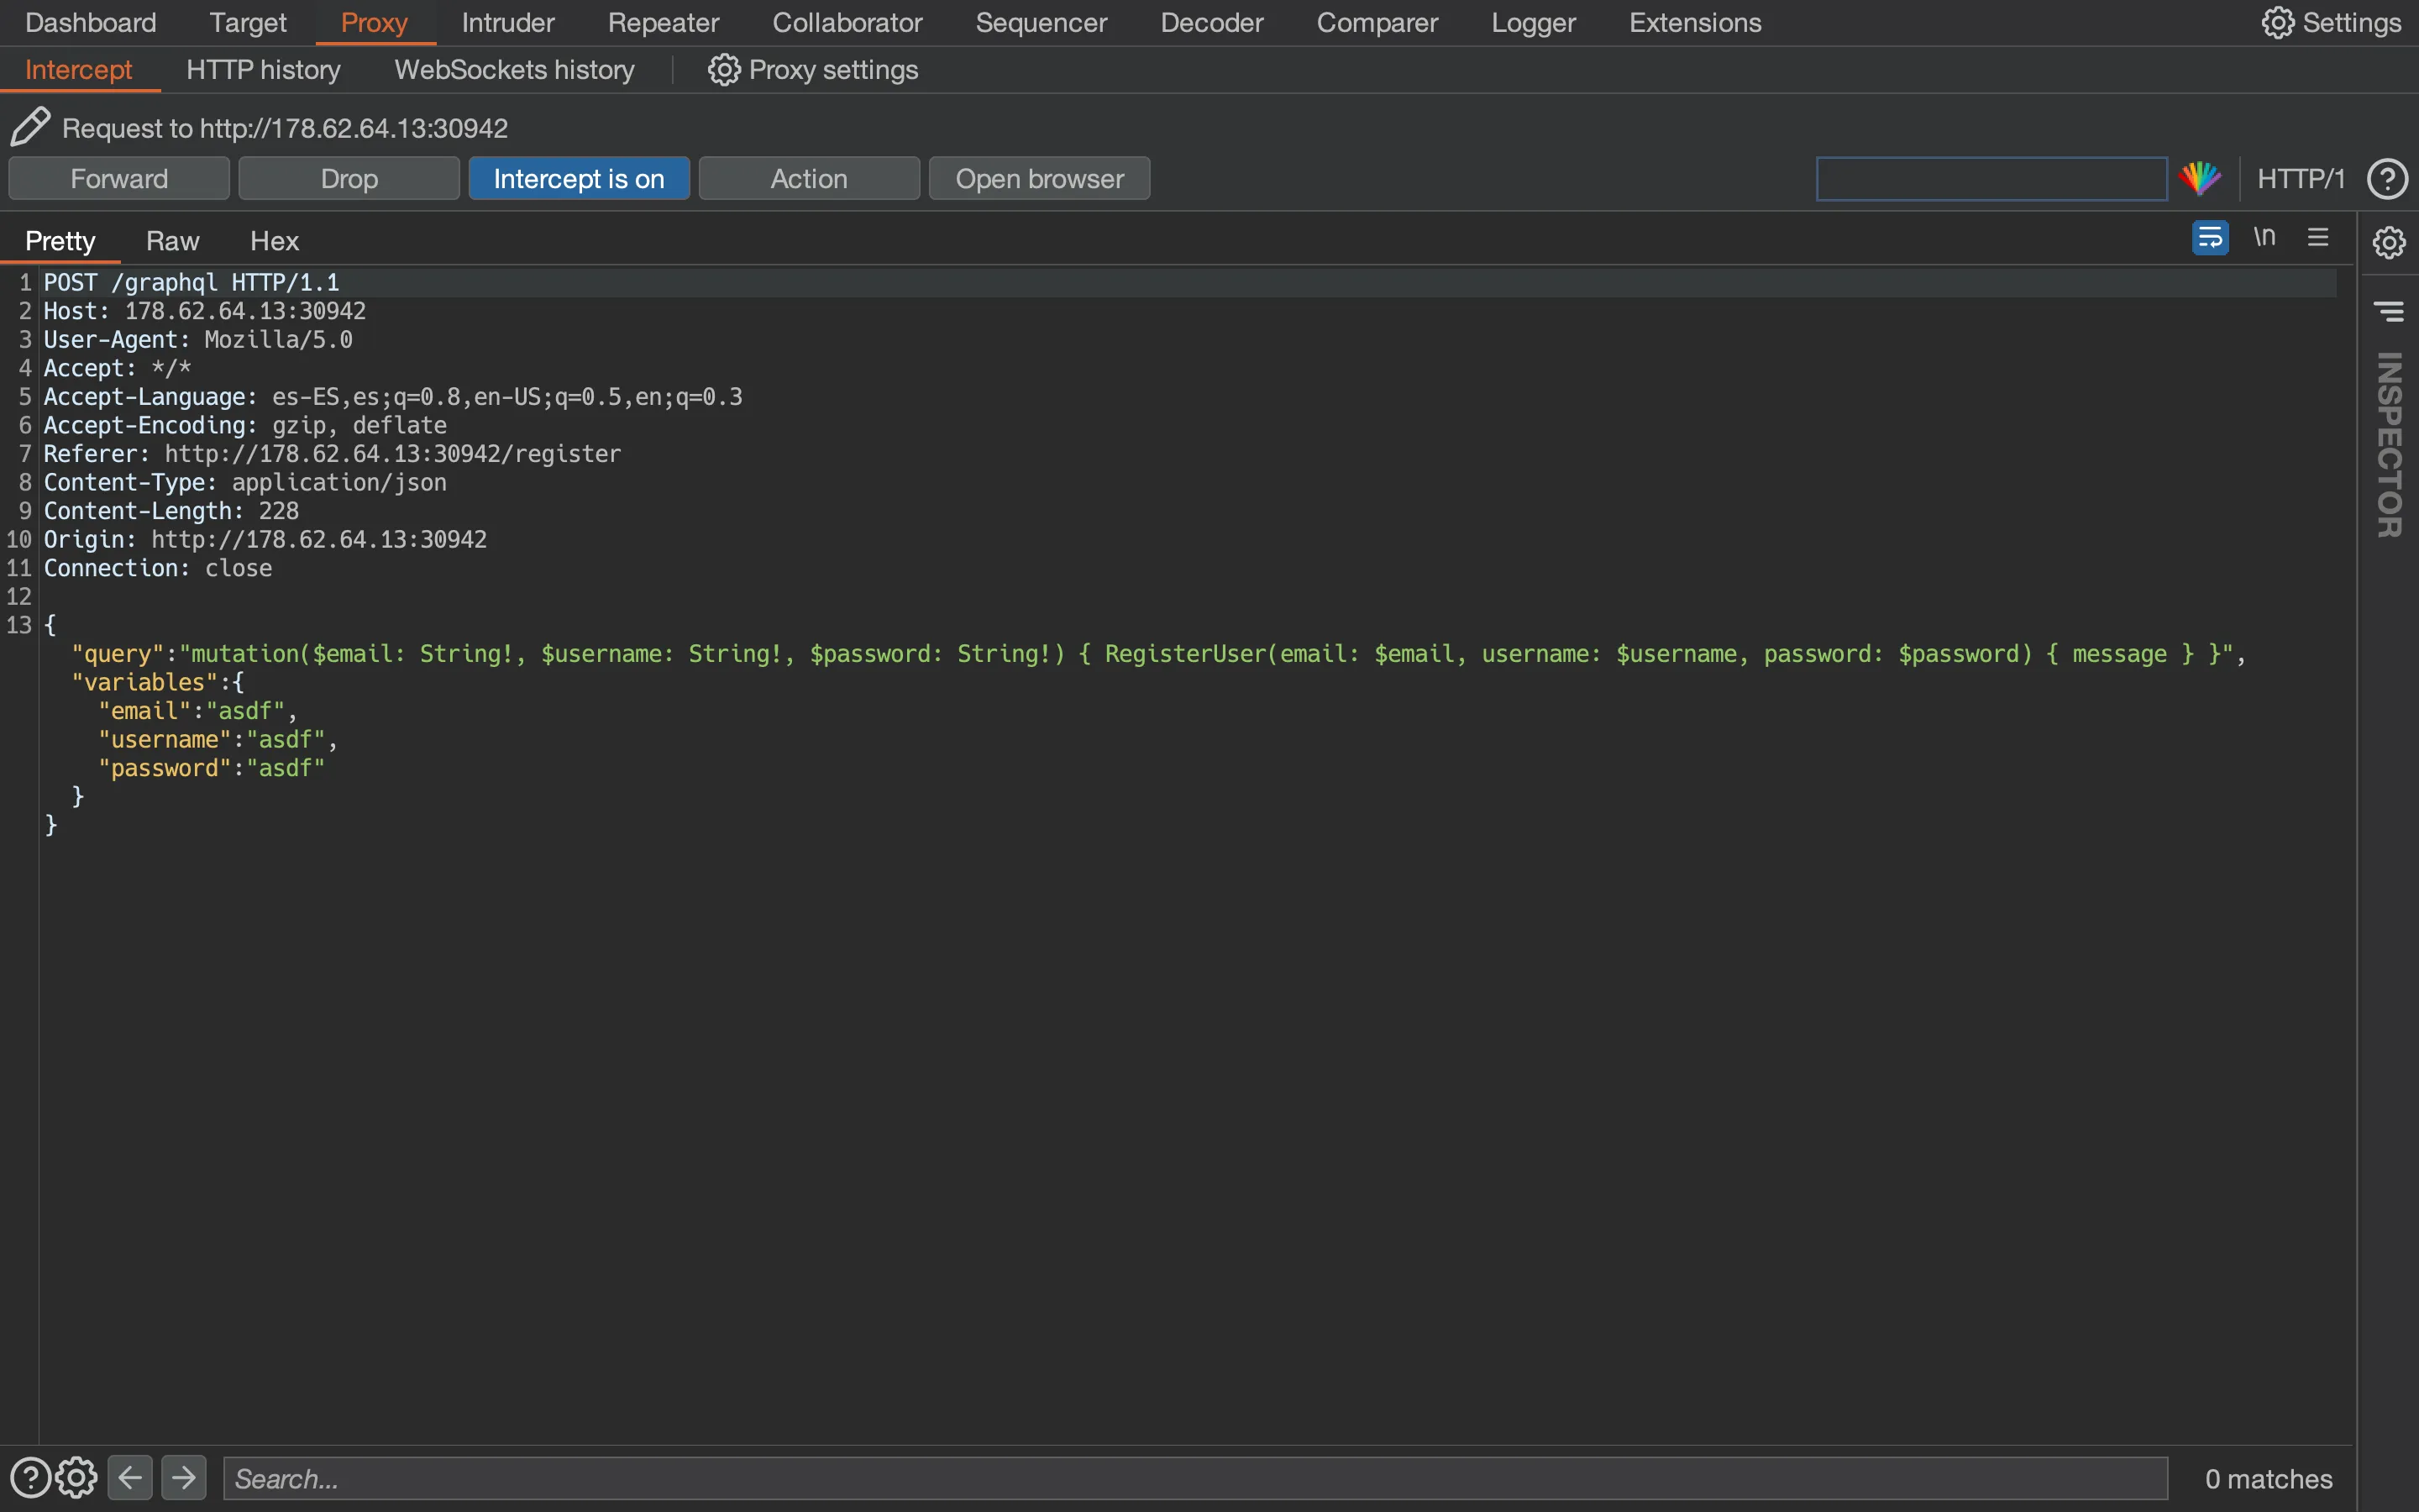The image size is (2419, 1512).
Task: Open the Comparer tab
Action: pos(1377,22)
